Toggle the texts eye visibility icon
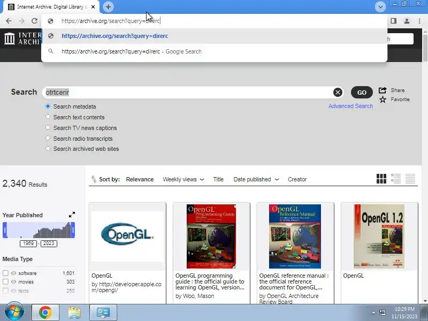 click(x=14, y=291)
